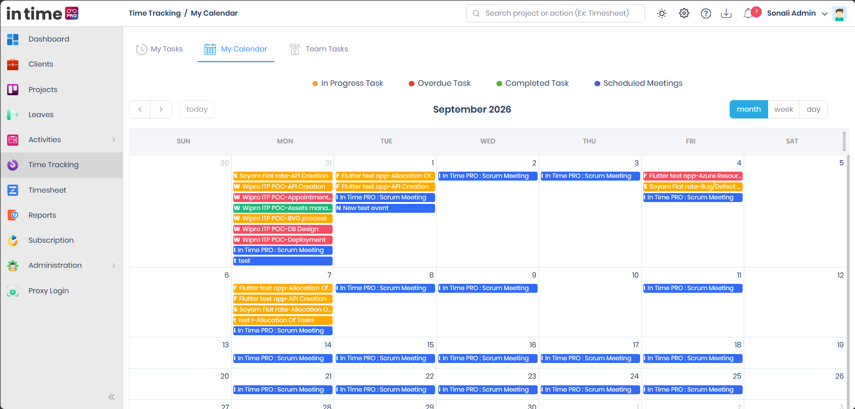
Task: Click the Sonali Admin user name
Action: (791, 13)
